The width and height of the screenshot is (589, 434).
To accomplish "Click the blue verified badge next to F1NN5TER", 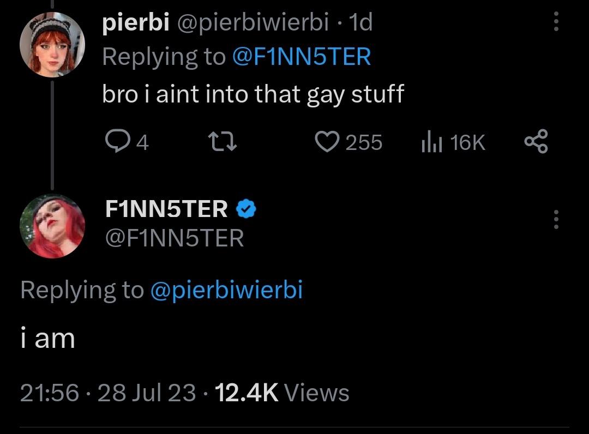I will (246, 209).
